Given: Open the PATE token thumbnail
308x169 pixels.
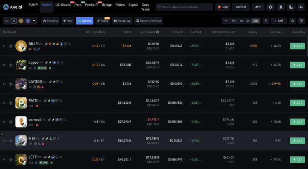Looking at the screenshot, I should pyautogui.click(x=21, y=103).
